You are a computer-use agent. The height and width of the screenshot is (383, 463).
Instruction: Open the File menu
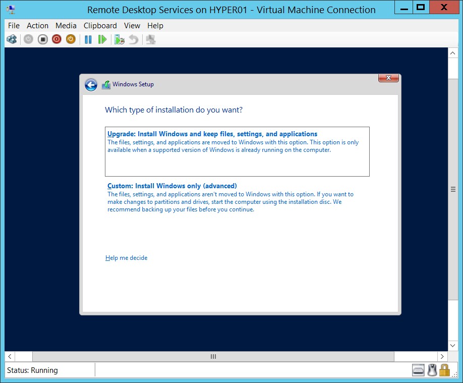(x=14, y=26)
